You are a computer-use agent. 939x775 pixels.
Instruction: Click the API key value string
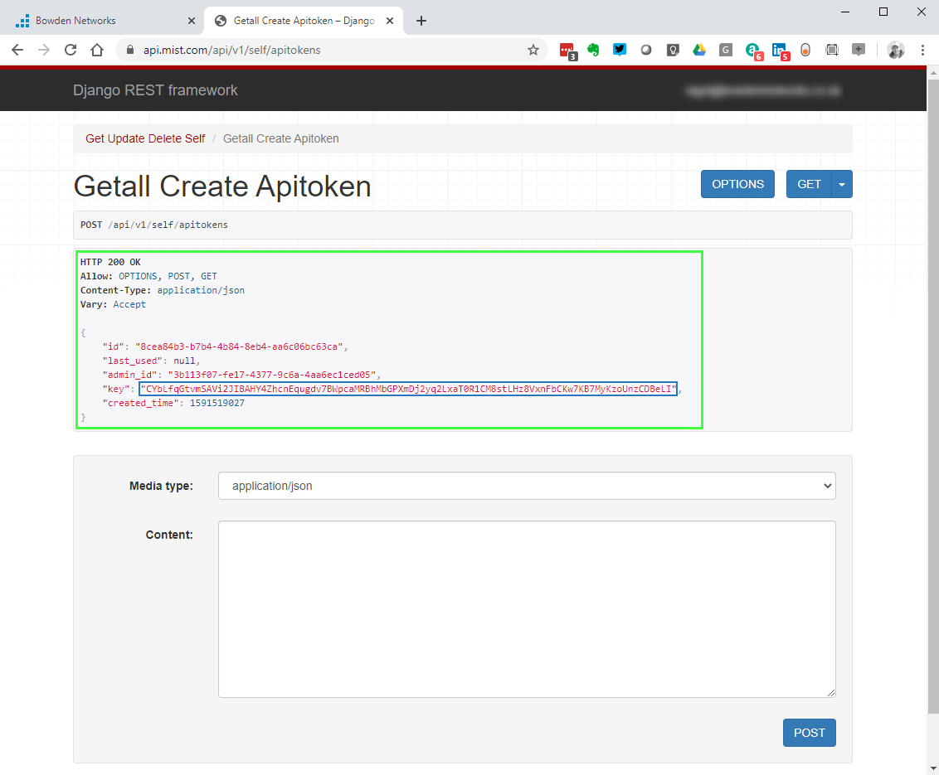click(408, 389)
